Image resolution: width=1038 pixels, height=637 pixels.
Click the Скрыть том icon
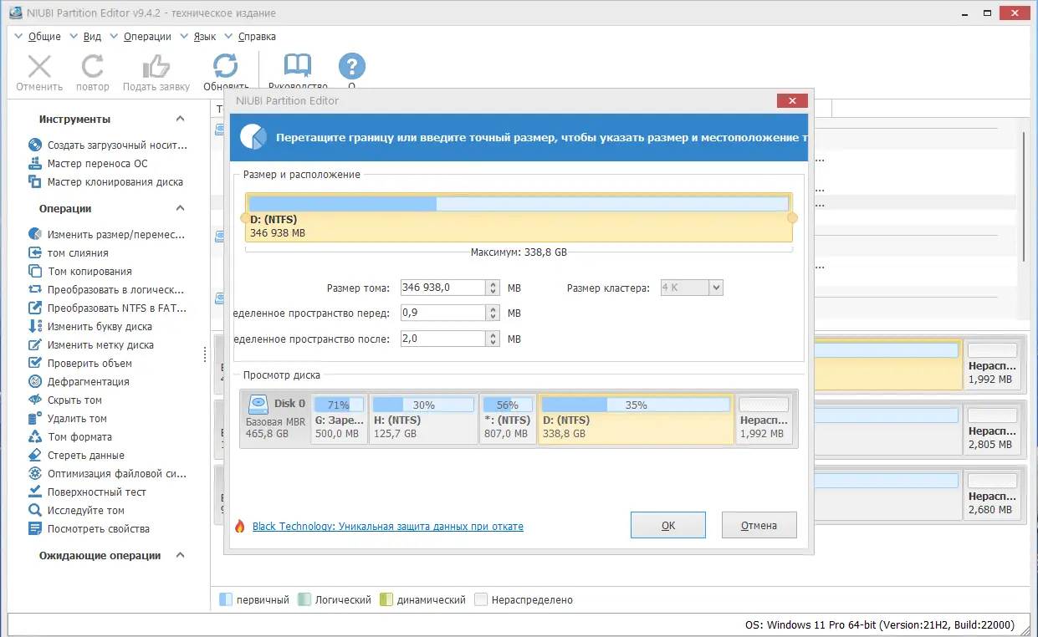pos(35,400)
